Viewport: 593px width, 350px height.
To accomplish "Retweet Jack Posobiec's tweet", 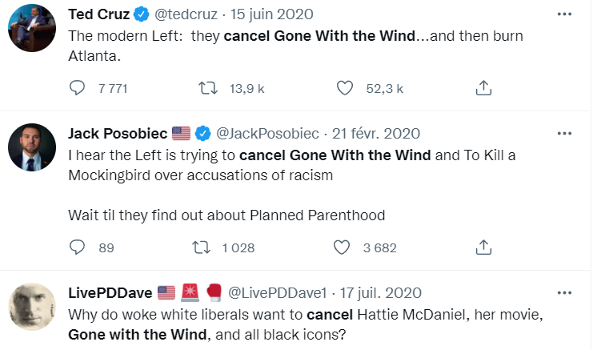I will [201, 247].
